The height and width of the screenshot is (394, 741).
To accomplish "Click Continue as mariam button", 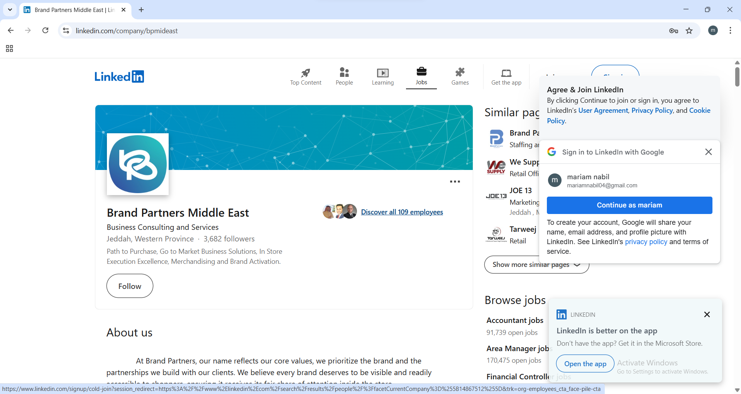I will [x=629, y=205].
